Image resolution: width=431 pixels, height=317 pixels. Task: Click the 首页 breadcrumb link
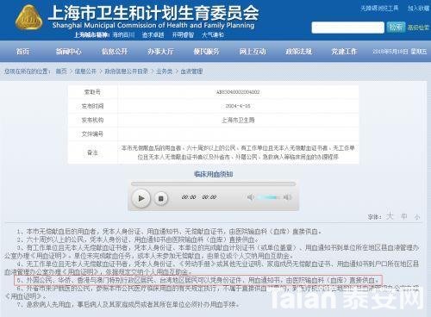tap(61, 71)
